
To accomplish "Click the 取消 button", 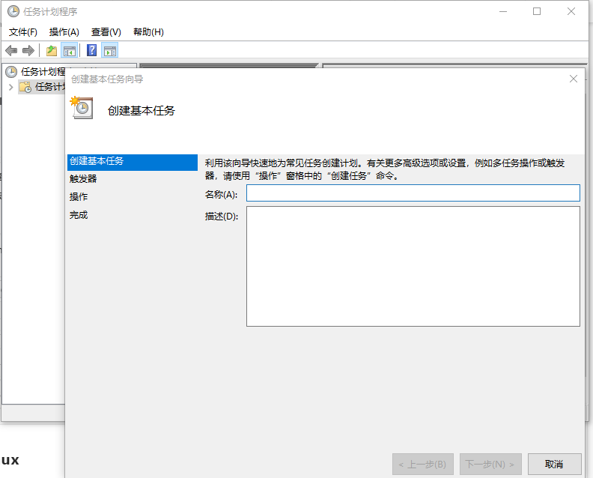I will point(554,464).
